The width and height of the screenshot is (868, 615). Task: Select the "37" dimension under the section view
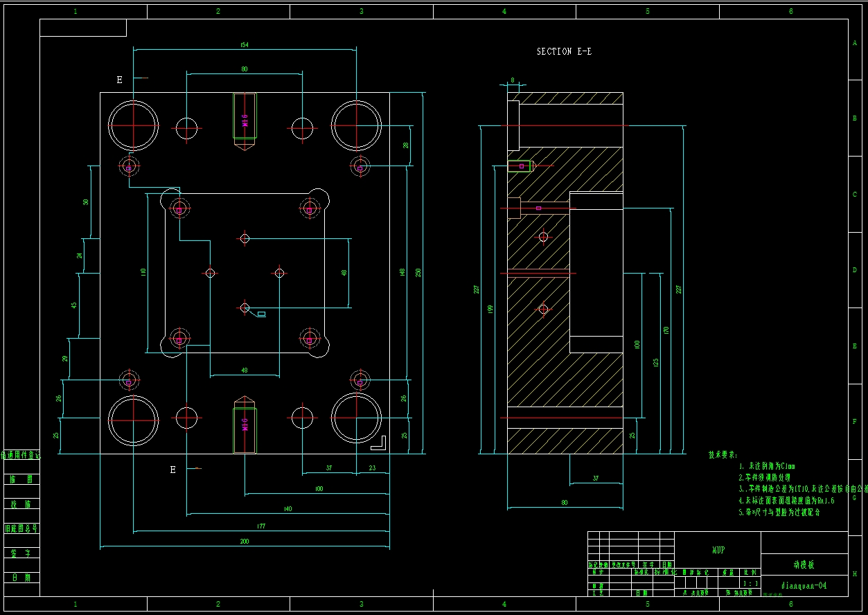pyautogui.click(x=596, y=479)
